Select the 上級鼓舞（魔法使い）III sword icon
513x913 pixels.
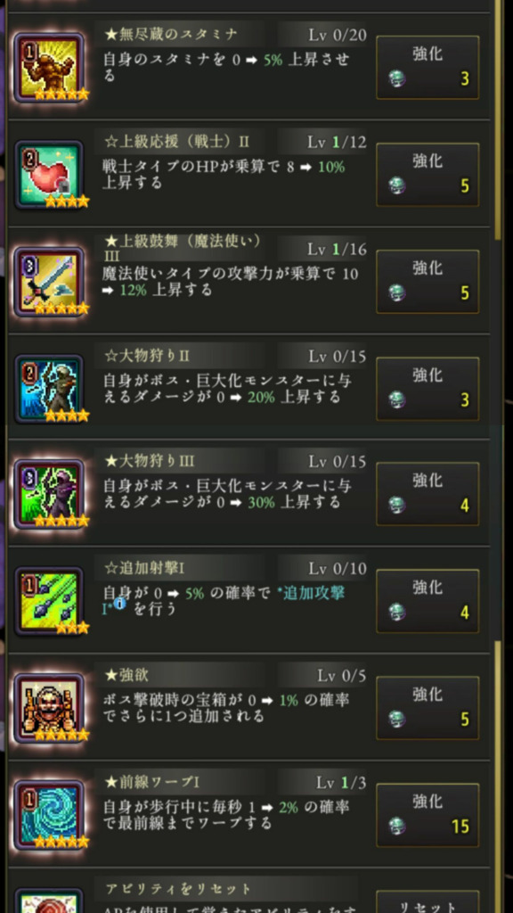[x=50, y=282]
